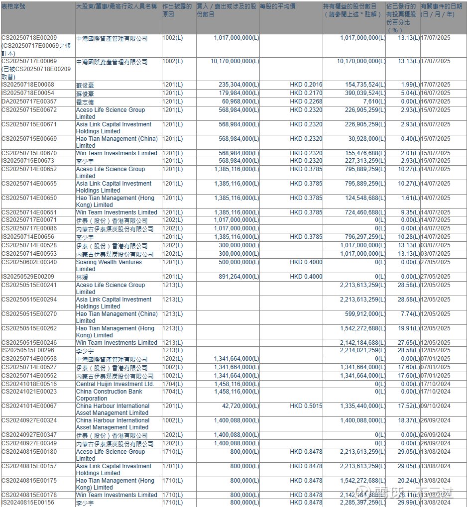
Task: Open form CS20250715E00672 link
Action: tap(29, 110)
